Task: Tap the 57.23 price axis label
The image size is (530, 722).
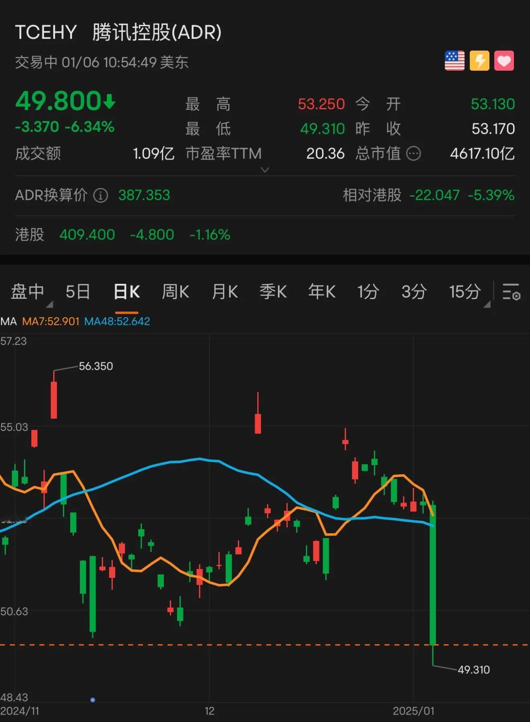Action: pos(14,341)
